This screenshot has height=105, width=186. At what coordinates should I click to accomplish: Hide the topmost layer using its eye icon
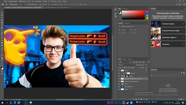tap(119, 71)
